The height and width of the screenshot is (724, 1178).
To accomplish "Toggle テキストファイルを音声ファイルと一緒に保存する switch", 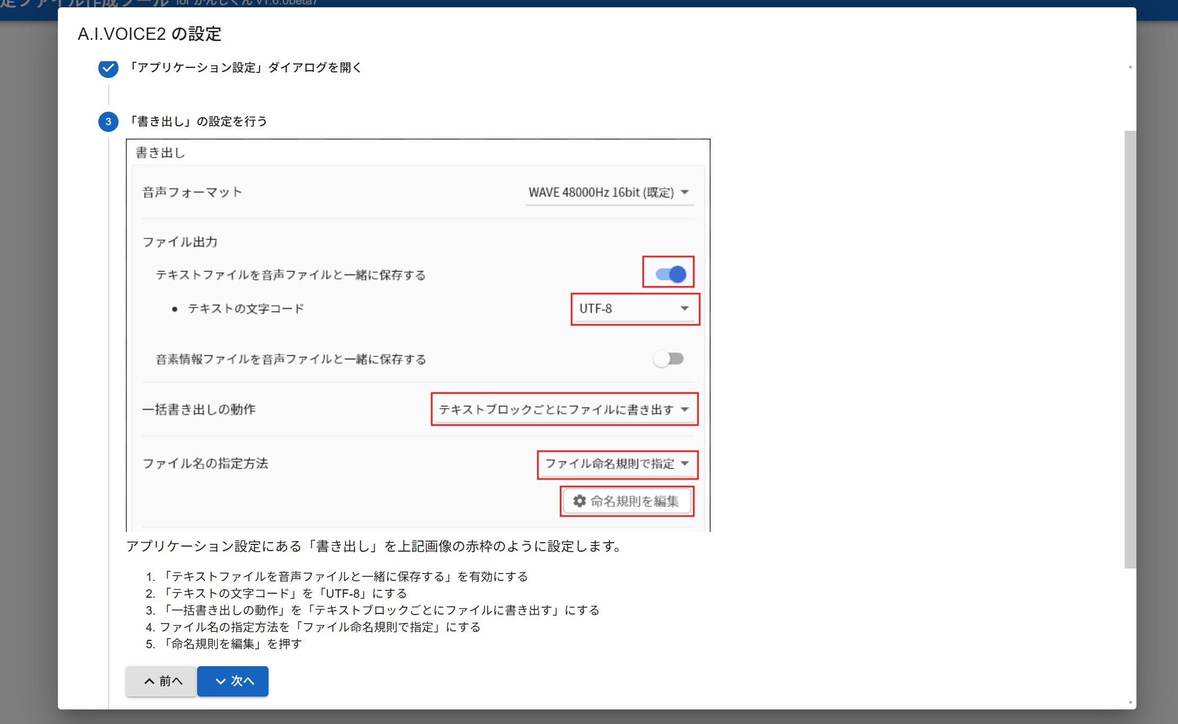I will point(670,274).
